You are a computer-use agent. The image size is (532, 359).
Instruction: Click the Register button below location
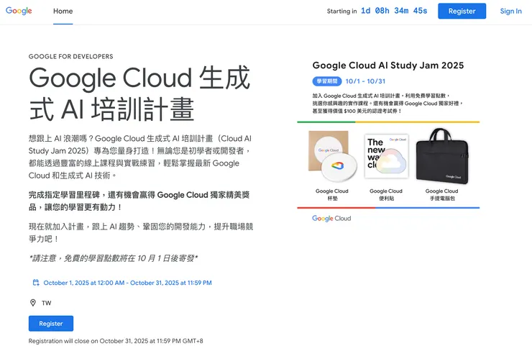(51, 323)
